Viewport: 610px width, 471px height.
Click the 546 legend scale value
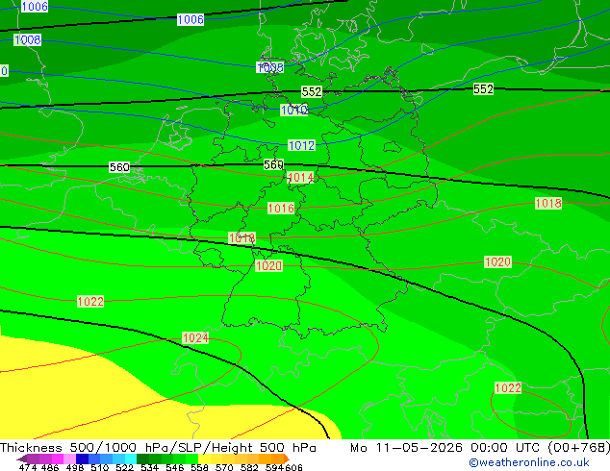coord(174,467)
